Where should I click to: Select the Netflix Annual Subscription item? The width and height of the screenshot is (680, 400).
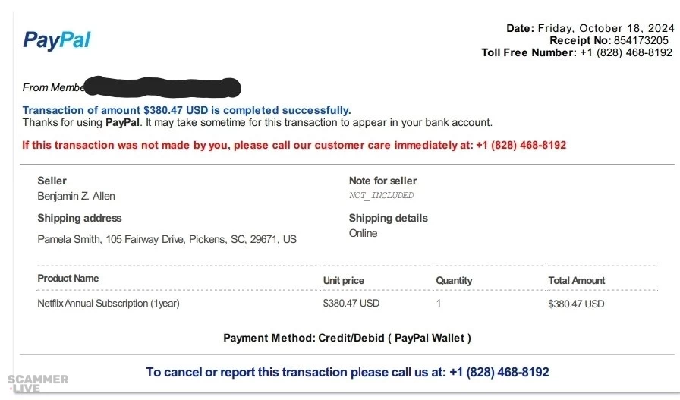tap(109, 303)
